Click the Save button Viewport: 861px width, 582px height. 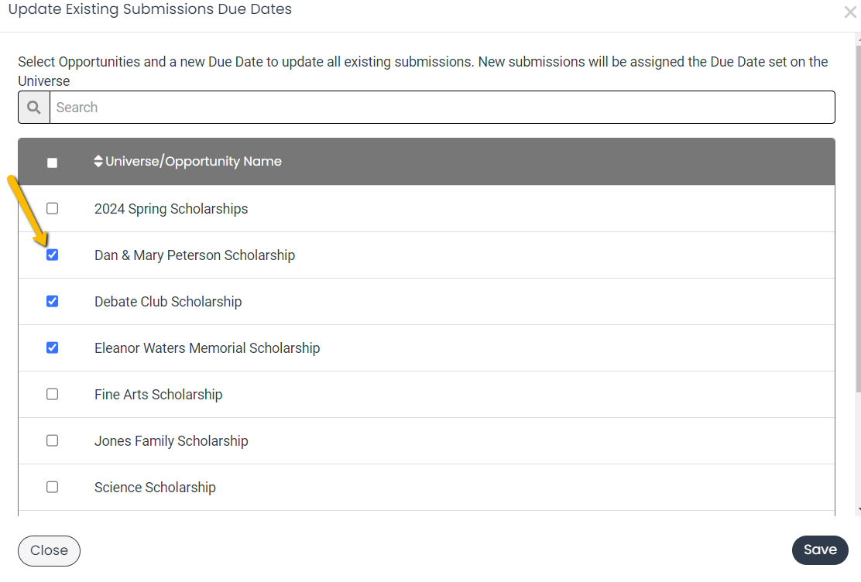coord(820,550)
